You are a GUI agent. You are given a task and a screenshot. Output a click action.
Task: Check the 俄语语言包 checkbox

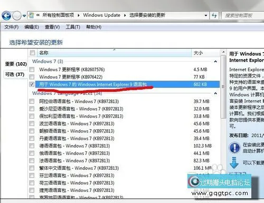[32, 153]
